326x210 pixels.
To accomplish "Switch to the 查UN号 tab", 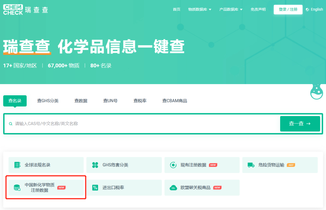I will click(110, 101).
